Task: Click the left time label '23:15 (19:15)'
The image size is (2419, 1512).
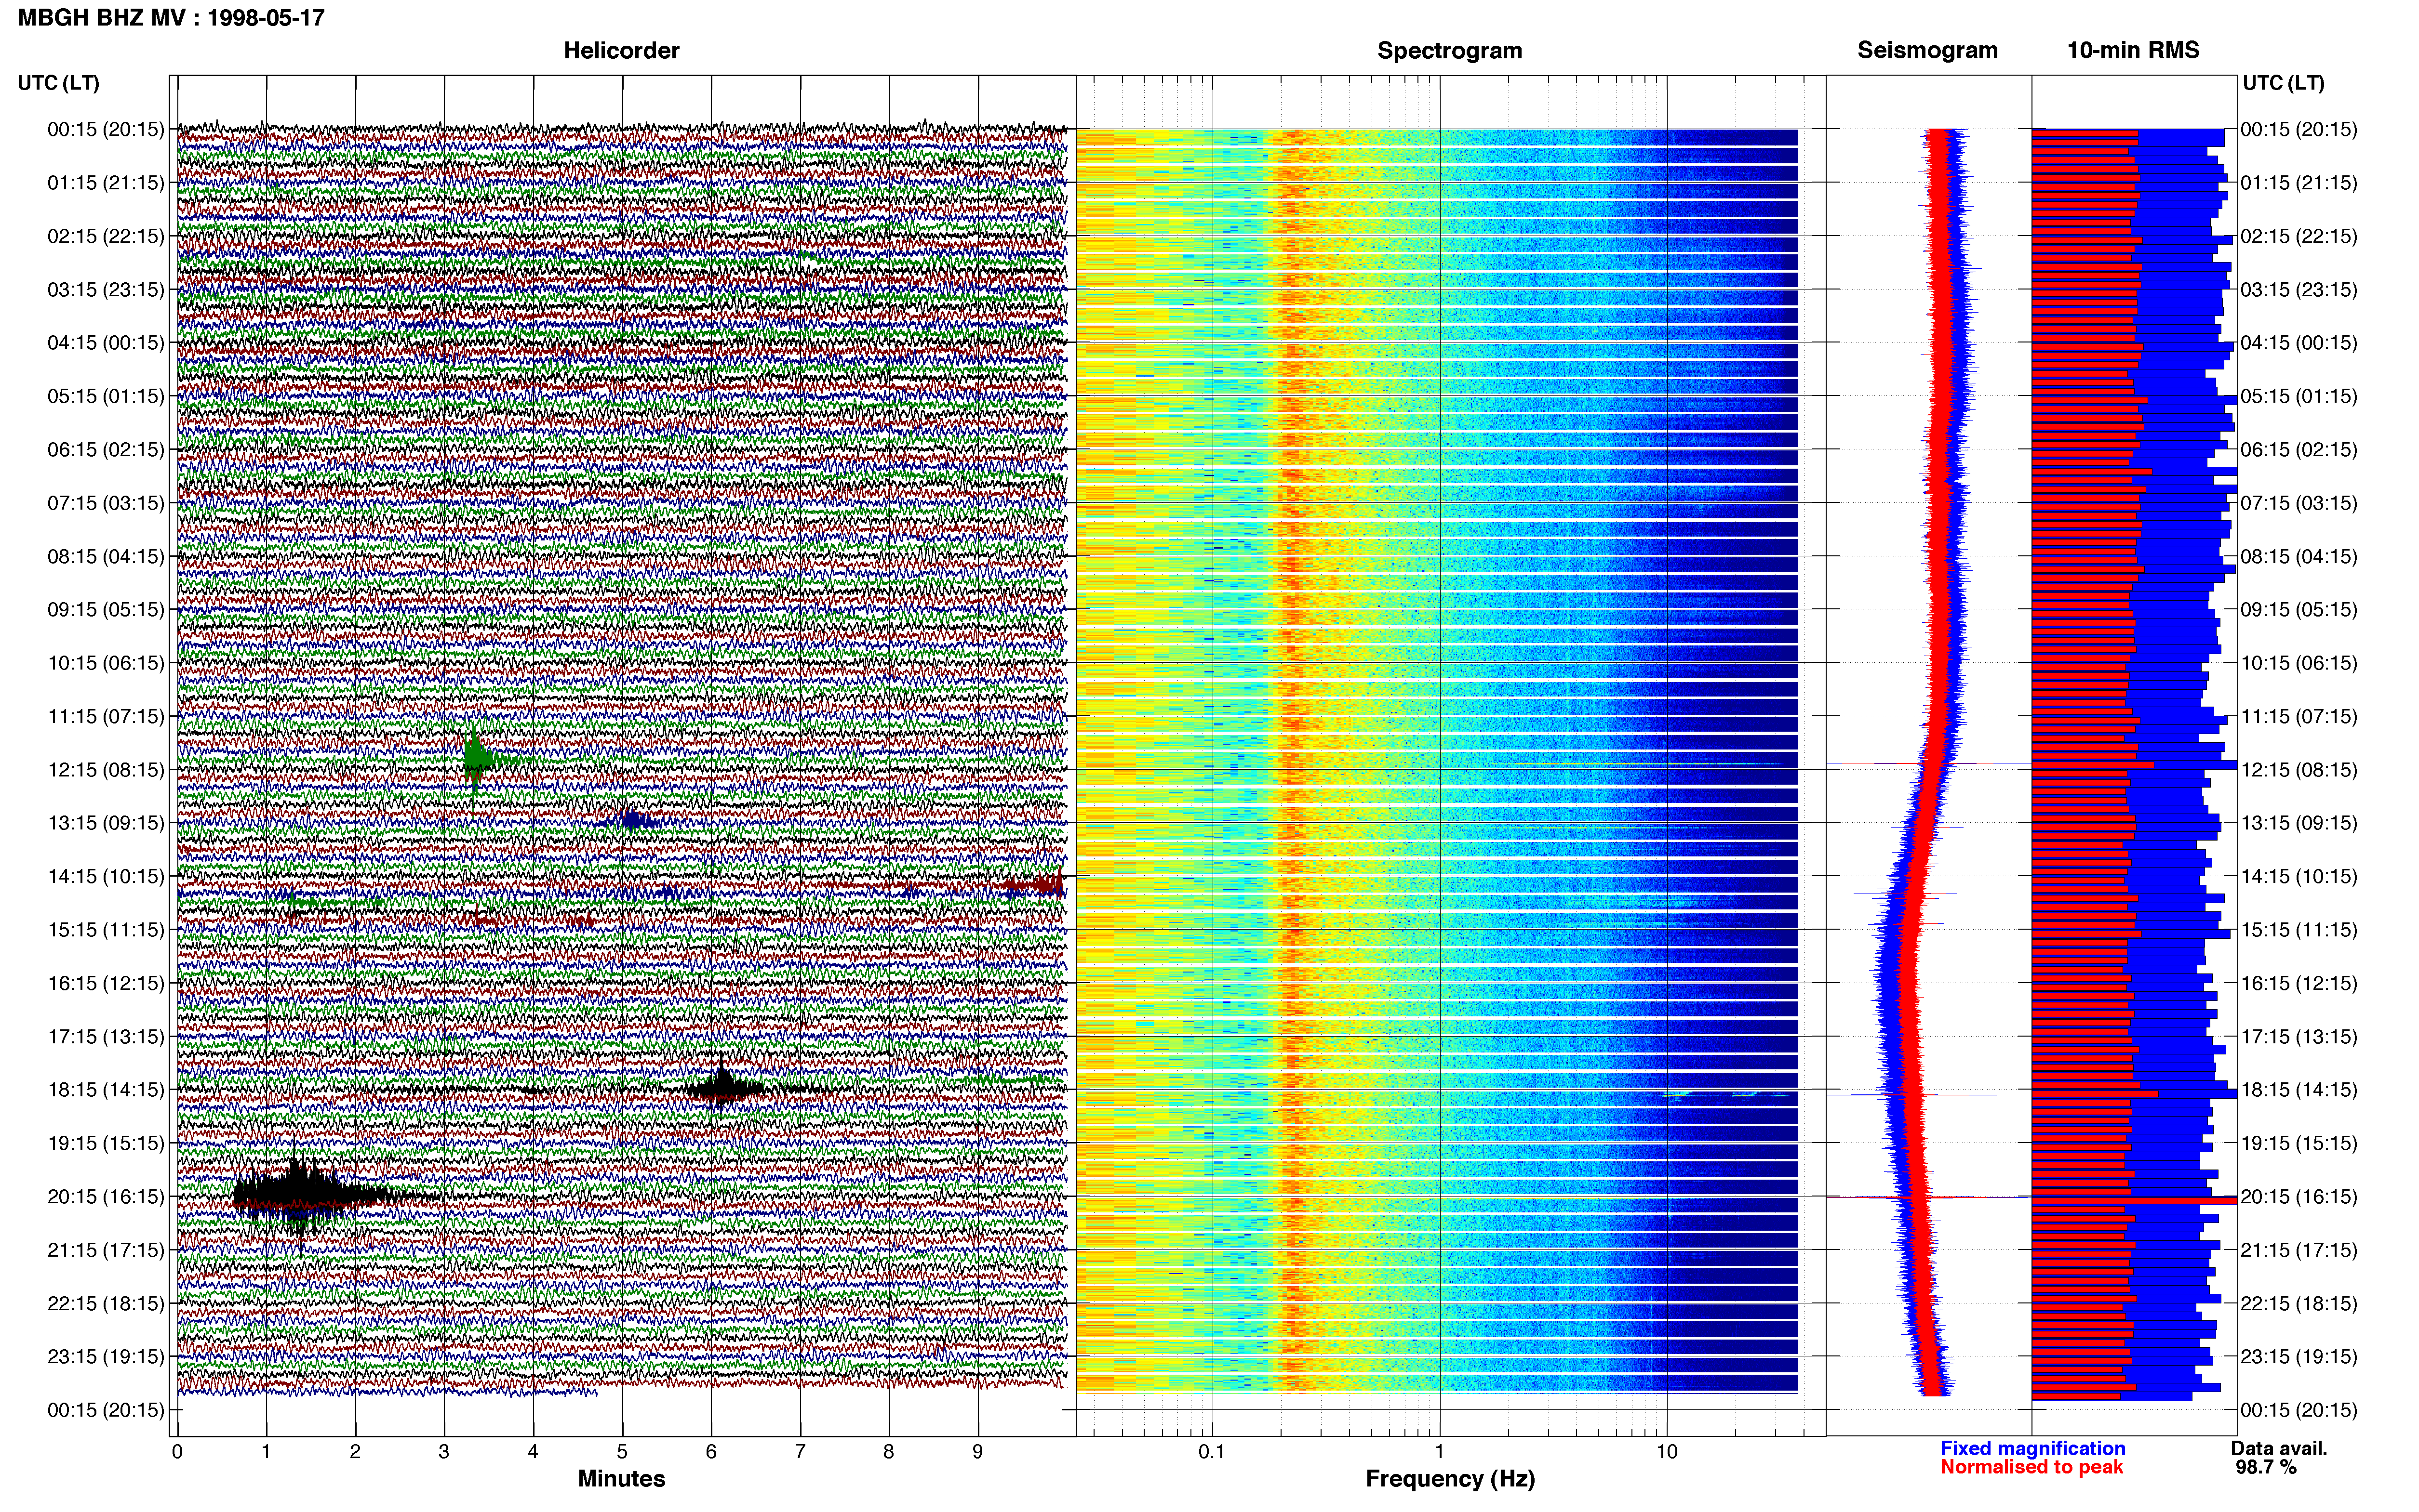Action: click(105, 1356)
